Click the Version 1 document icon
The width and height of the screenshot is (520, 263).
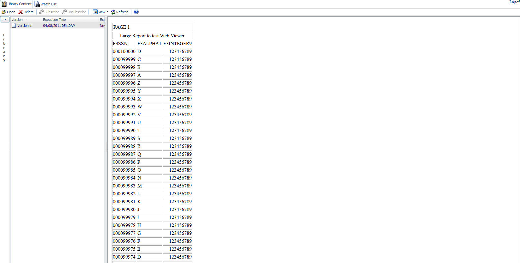14,26
